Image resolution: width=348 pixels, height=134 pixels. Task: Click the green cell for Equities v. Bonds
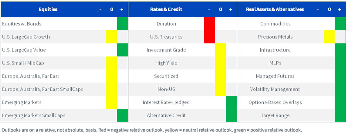click(x=122, y=24)
